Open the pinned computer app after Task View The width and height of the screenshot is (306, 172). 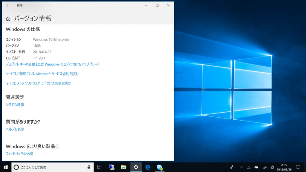(x=112, y=167)
